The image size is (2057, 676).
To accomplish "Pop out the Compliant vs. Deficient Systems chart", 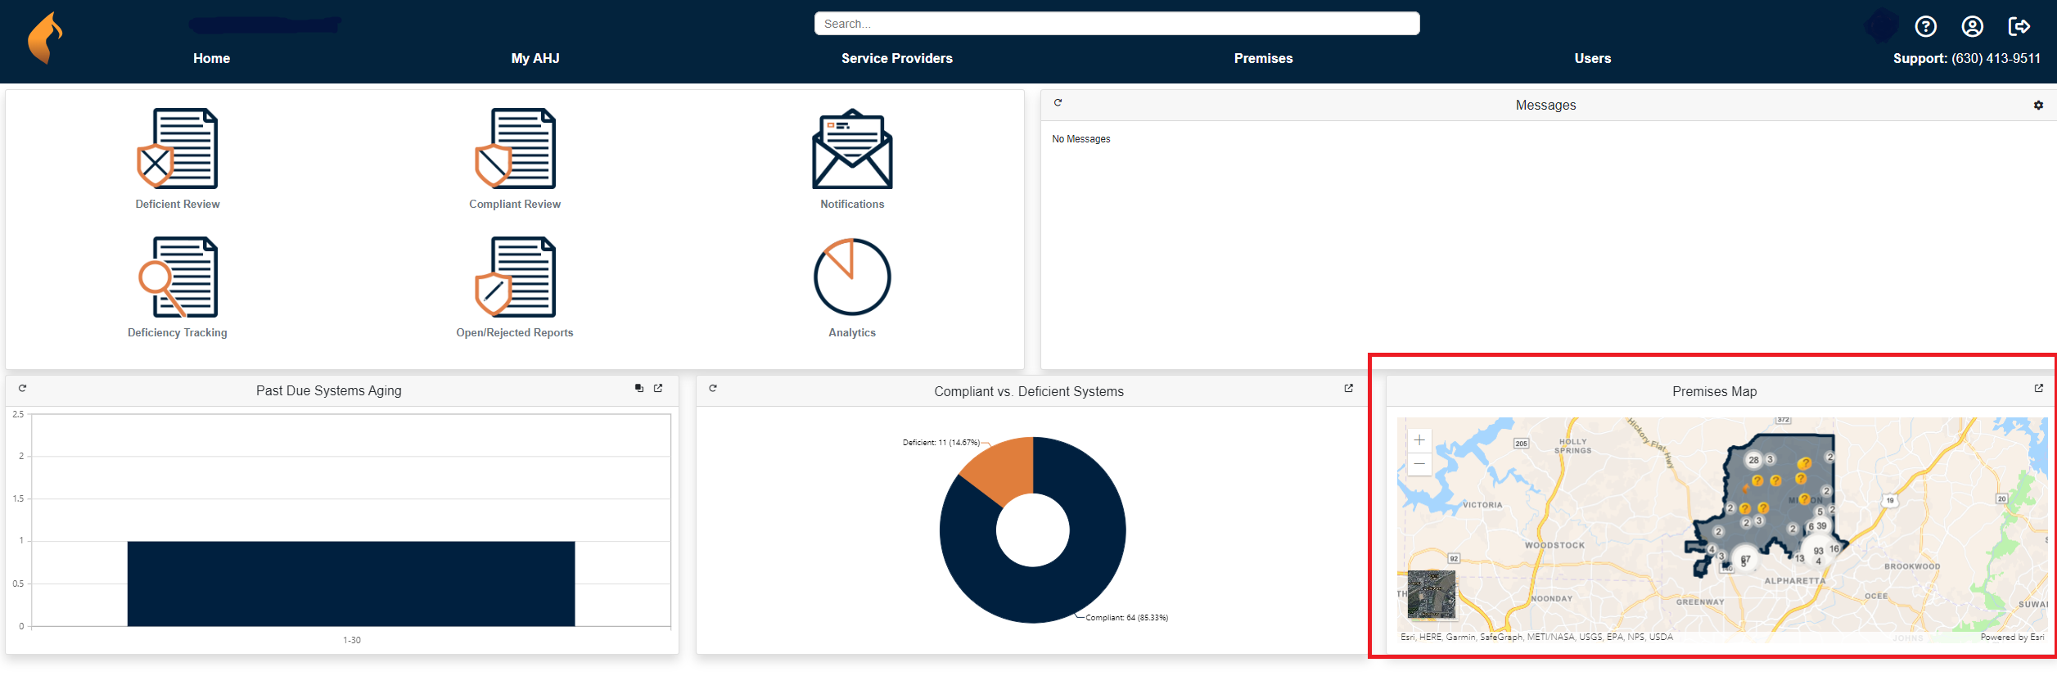I will pos(1349,389).
